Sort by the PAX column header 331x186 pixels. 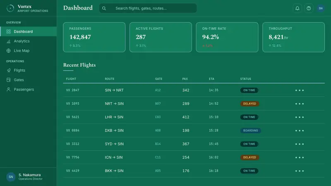click(x=185, y=79)
